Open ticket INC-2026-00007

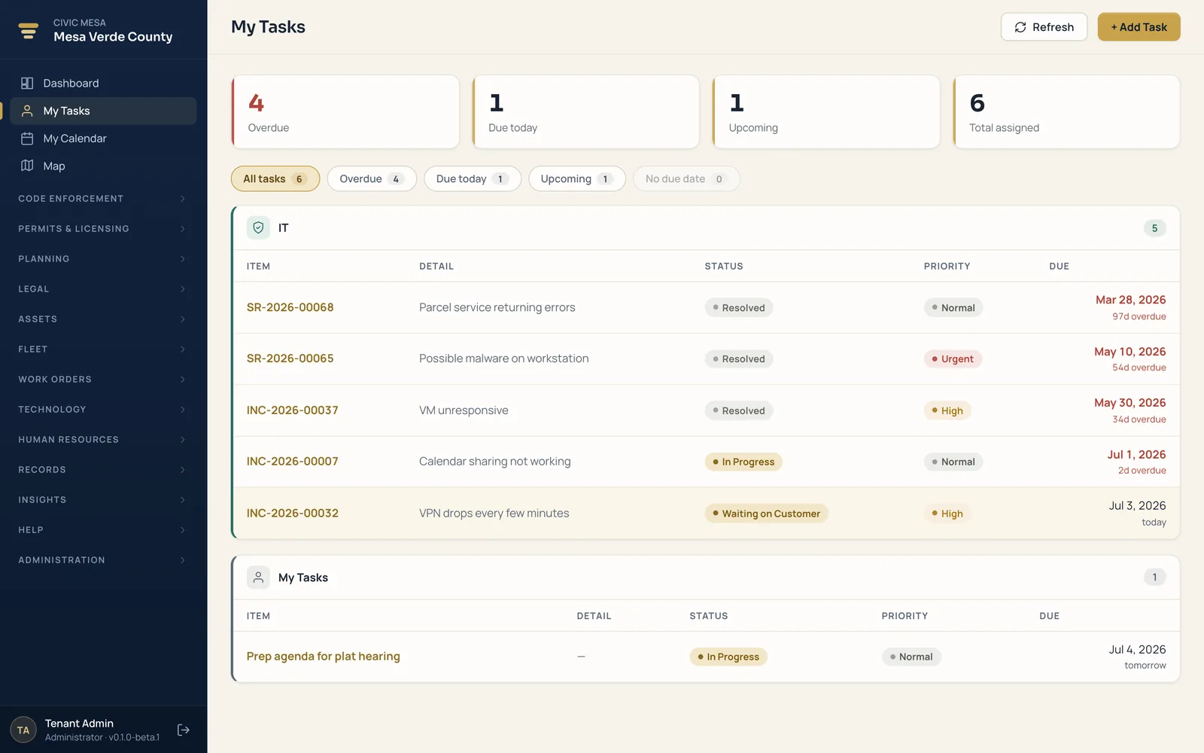(293, 462)
